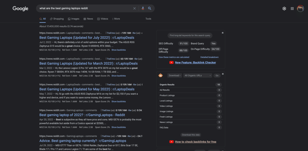
Task: Show backlinks for the May 2022 result
Action: click(x=119, y=102)
